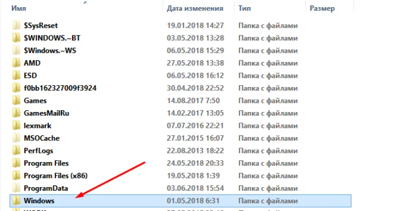Click the $Windows.~WS folder name
This screenshot has height=211, width=417.
pos(50,51)
